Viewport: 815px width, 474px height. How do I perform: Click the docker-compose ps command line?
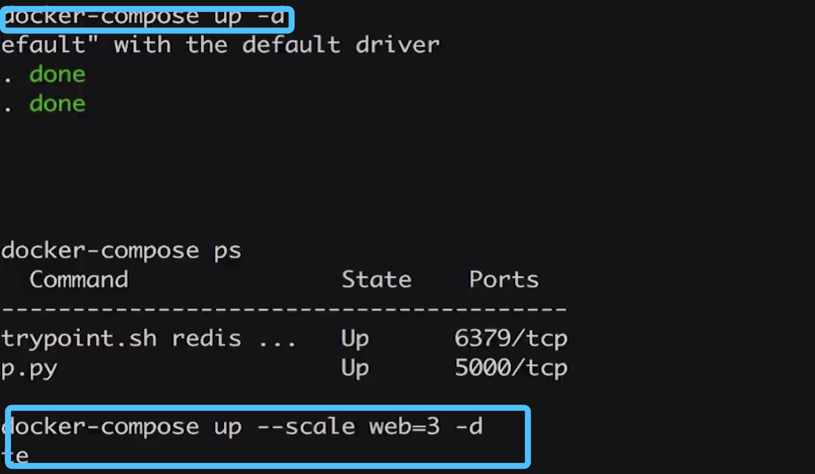point(121,250)
